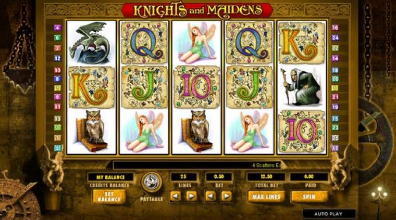Start AUTO PLAY mode
The height and width of the screenshot is (220, 396).
pos(329,214)
